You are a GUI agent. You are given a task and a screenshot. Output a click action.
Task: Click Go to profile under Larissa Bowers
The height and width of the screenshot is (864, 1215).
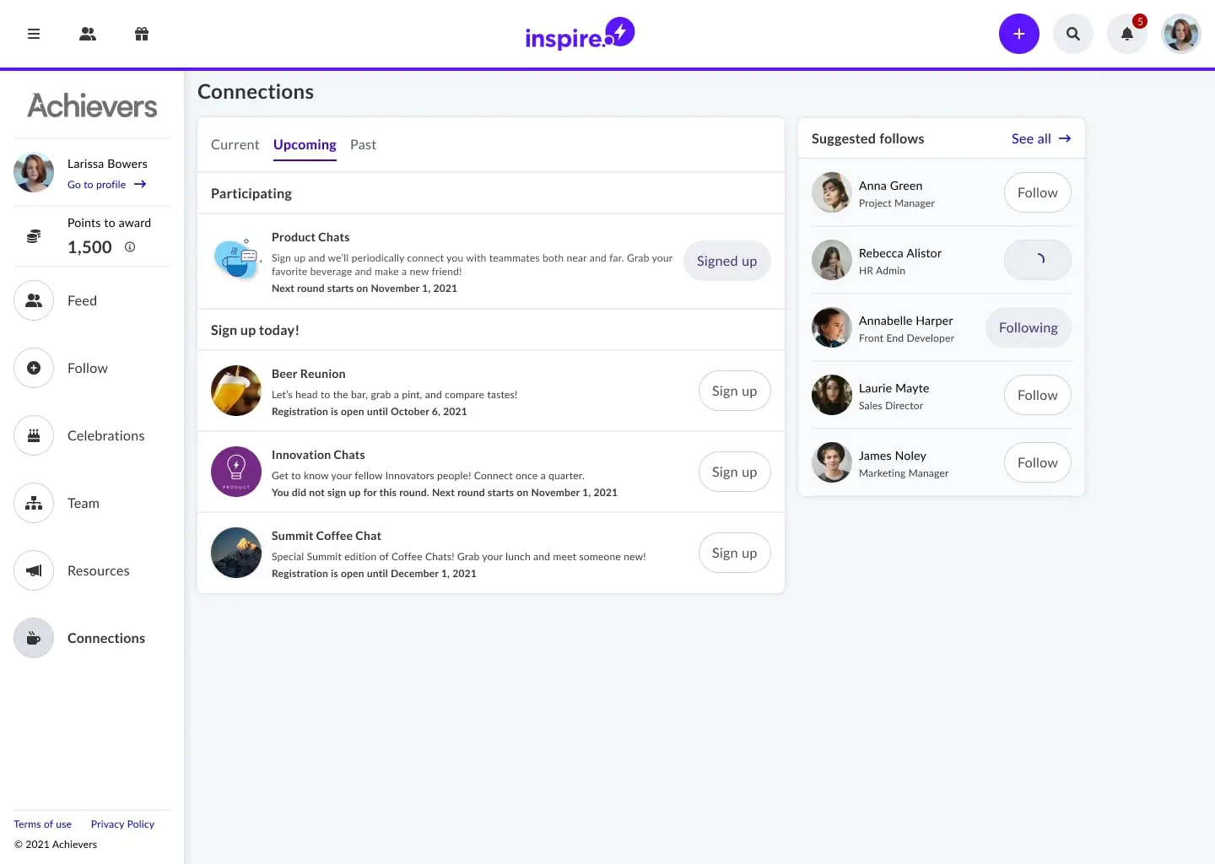coord(97,184)
